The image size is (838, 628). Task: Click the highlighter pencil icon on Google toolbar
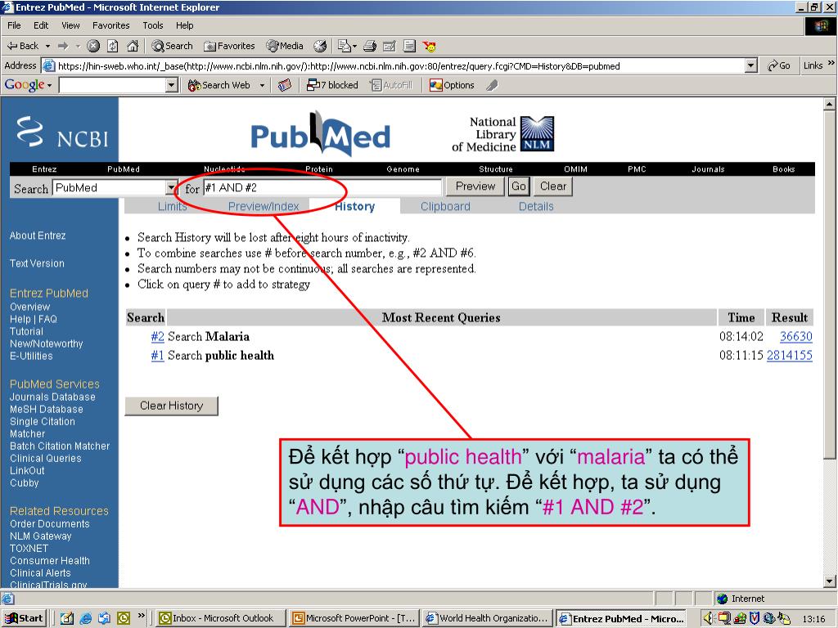[x=492, y=85]
